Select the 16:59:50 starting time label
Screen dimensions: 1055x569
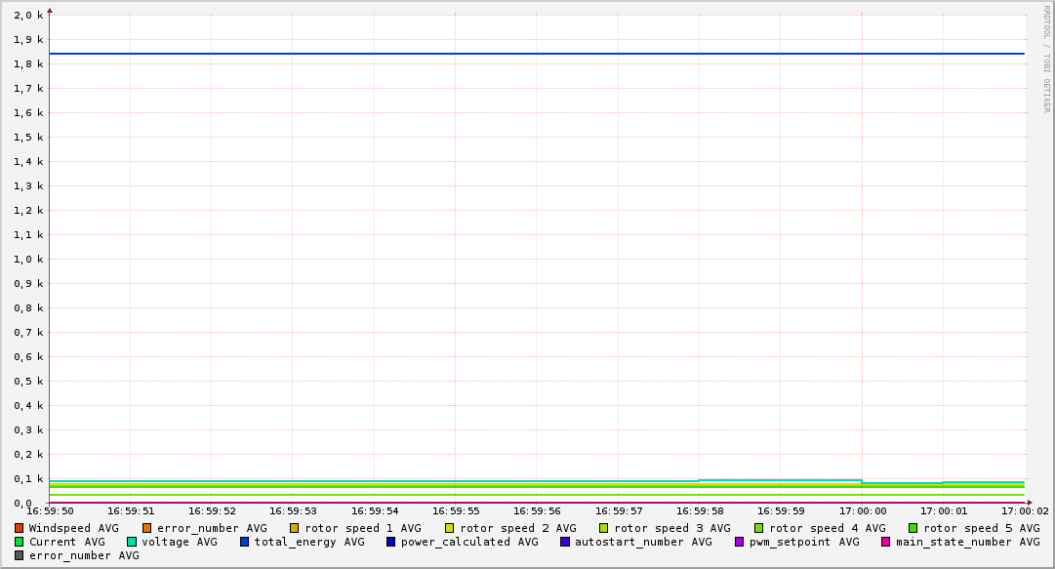point(50,510)
